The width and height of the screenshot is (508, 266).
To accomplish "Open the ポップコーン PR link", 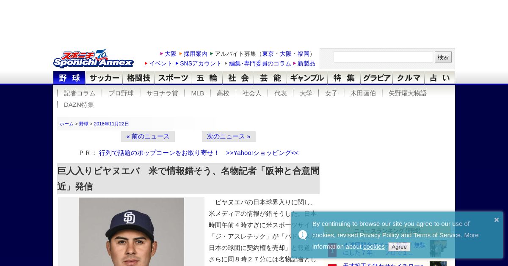I will tap(159, 153).
